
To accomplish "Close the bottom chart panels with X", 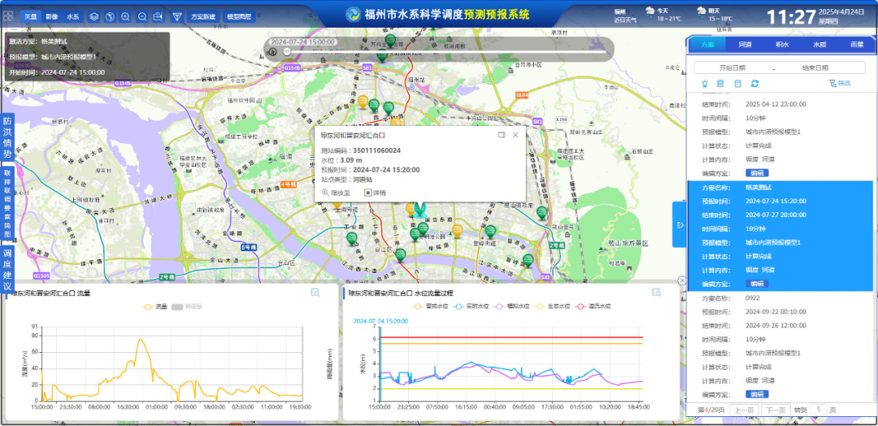I will click(681, 280).
